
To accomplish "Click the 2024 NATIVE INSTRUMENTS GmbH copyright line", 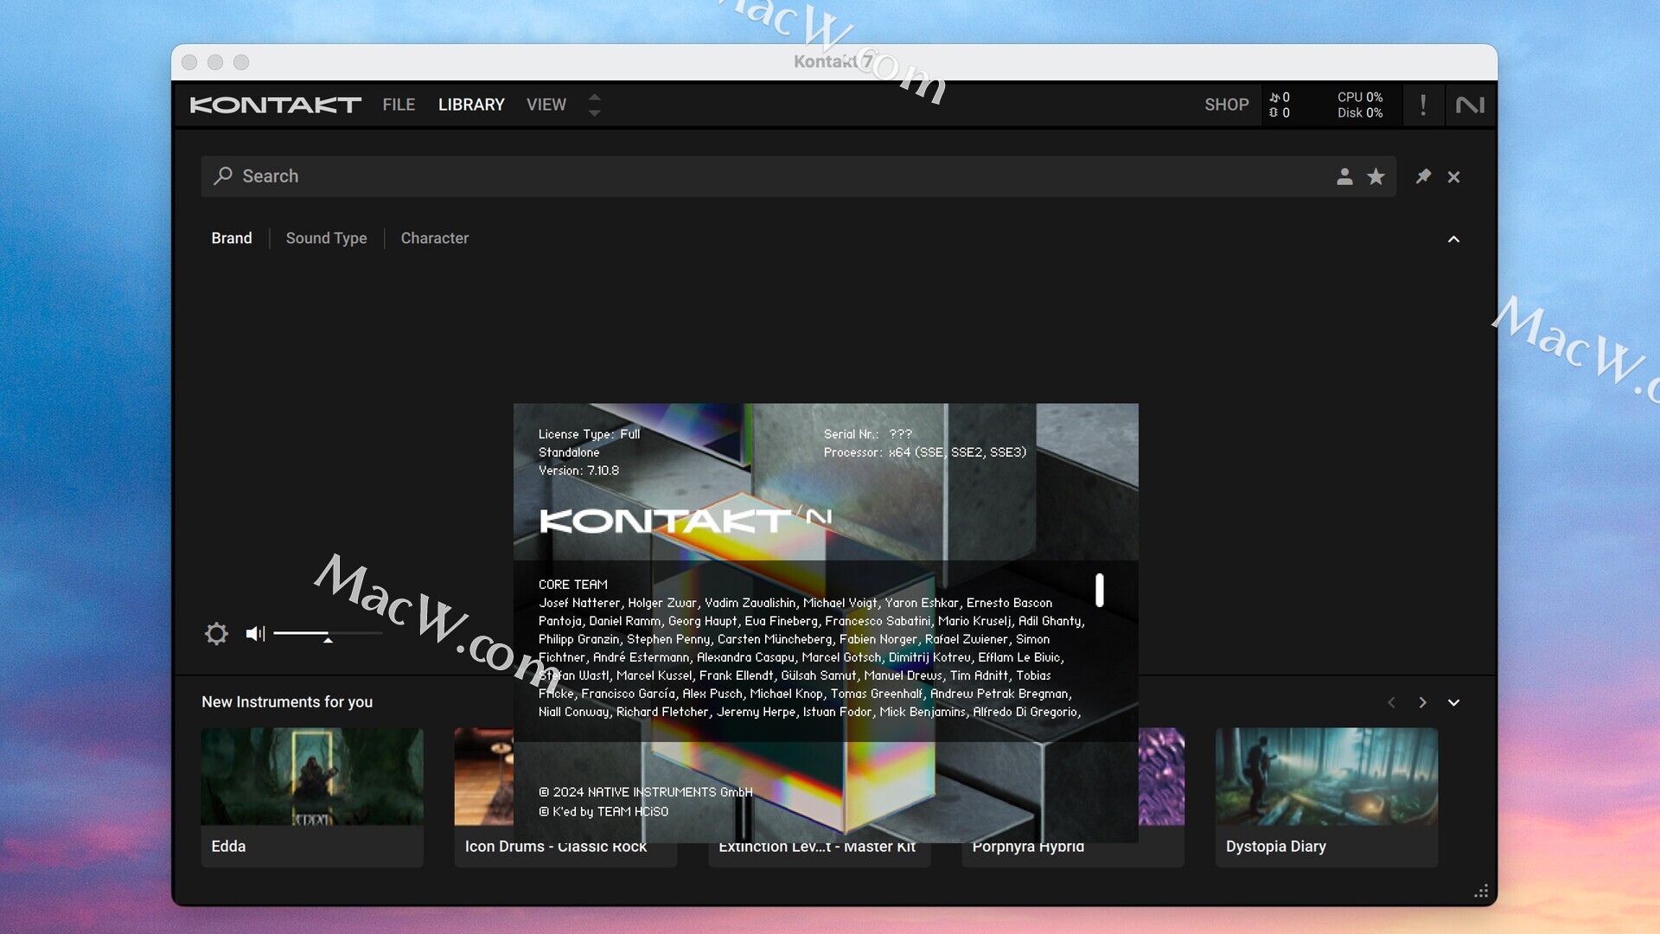I will [x=646, y=792].
